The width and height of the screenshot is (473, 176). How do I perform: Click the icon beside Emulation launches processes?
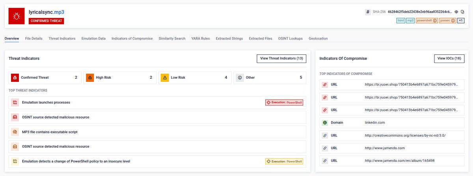[x=15, y=102]
